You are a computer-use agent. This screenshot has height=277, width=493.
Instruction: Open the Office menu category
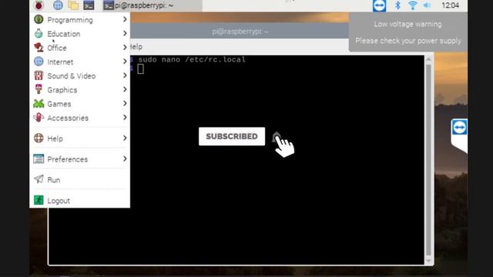[x=80, y=48]
